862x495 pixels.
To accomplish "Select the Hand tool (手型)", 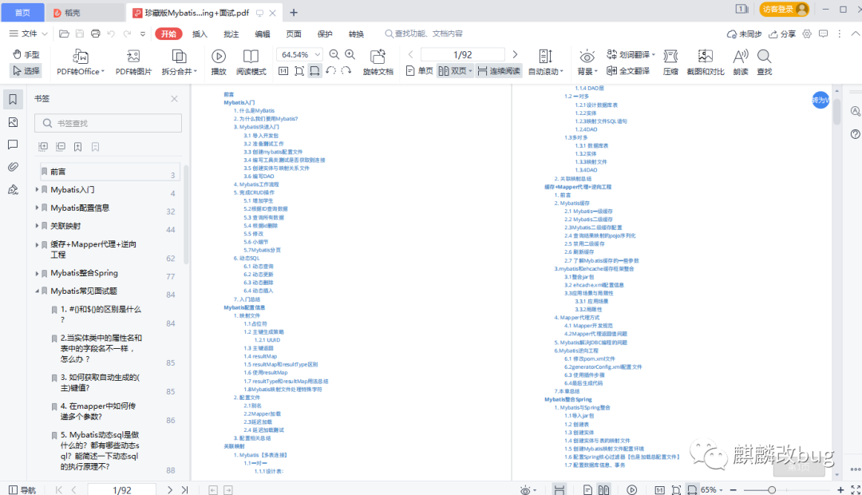I will (26, 54).
